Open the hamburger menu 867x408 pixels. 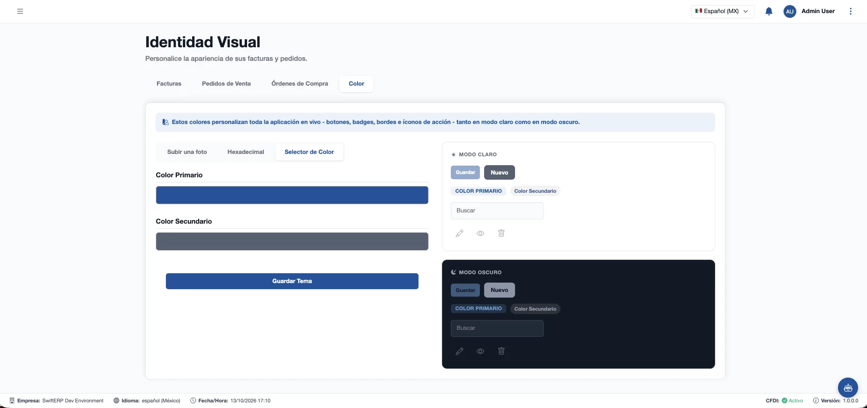(20, 11)
